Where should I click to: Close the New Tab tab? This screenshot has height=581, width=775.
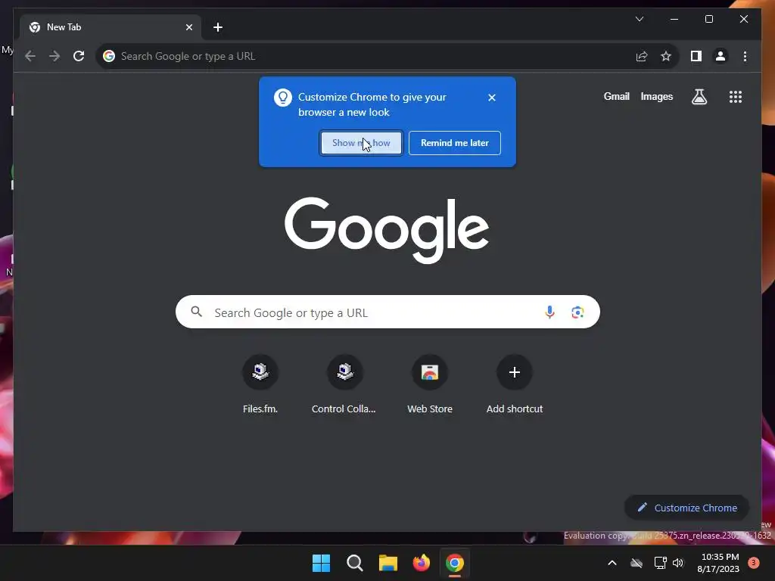click(188, 27)
